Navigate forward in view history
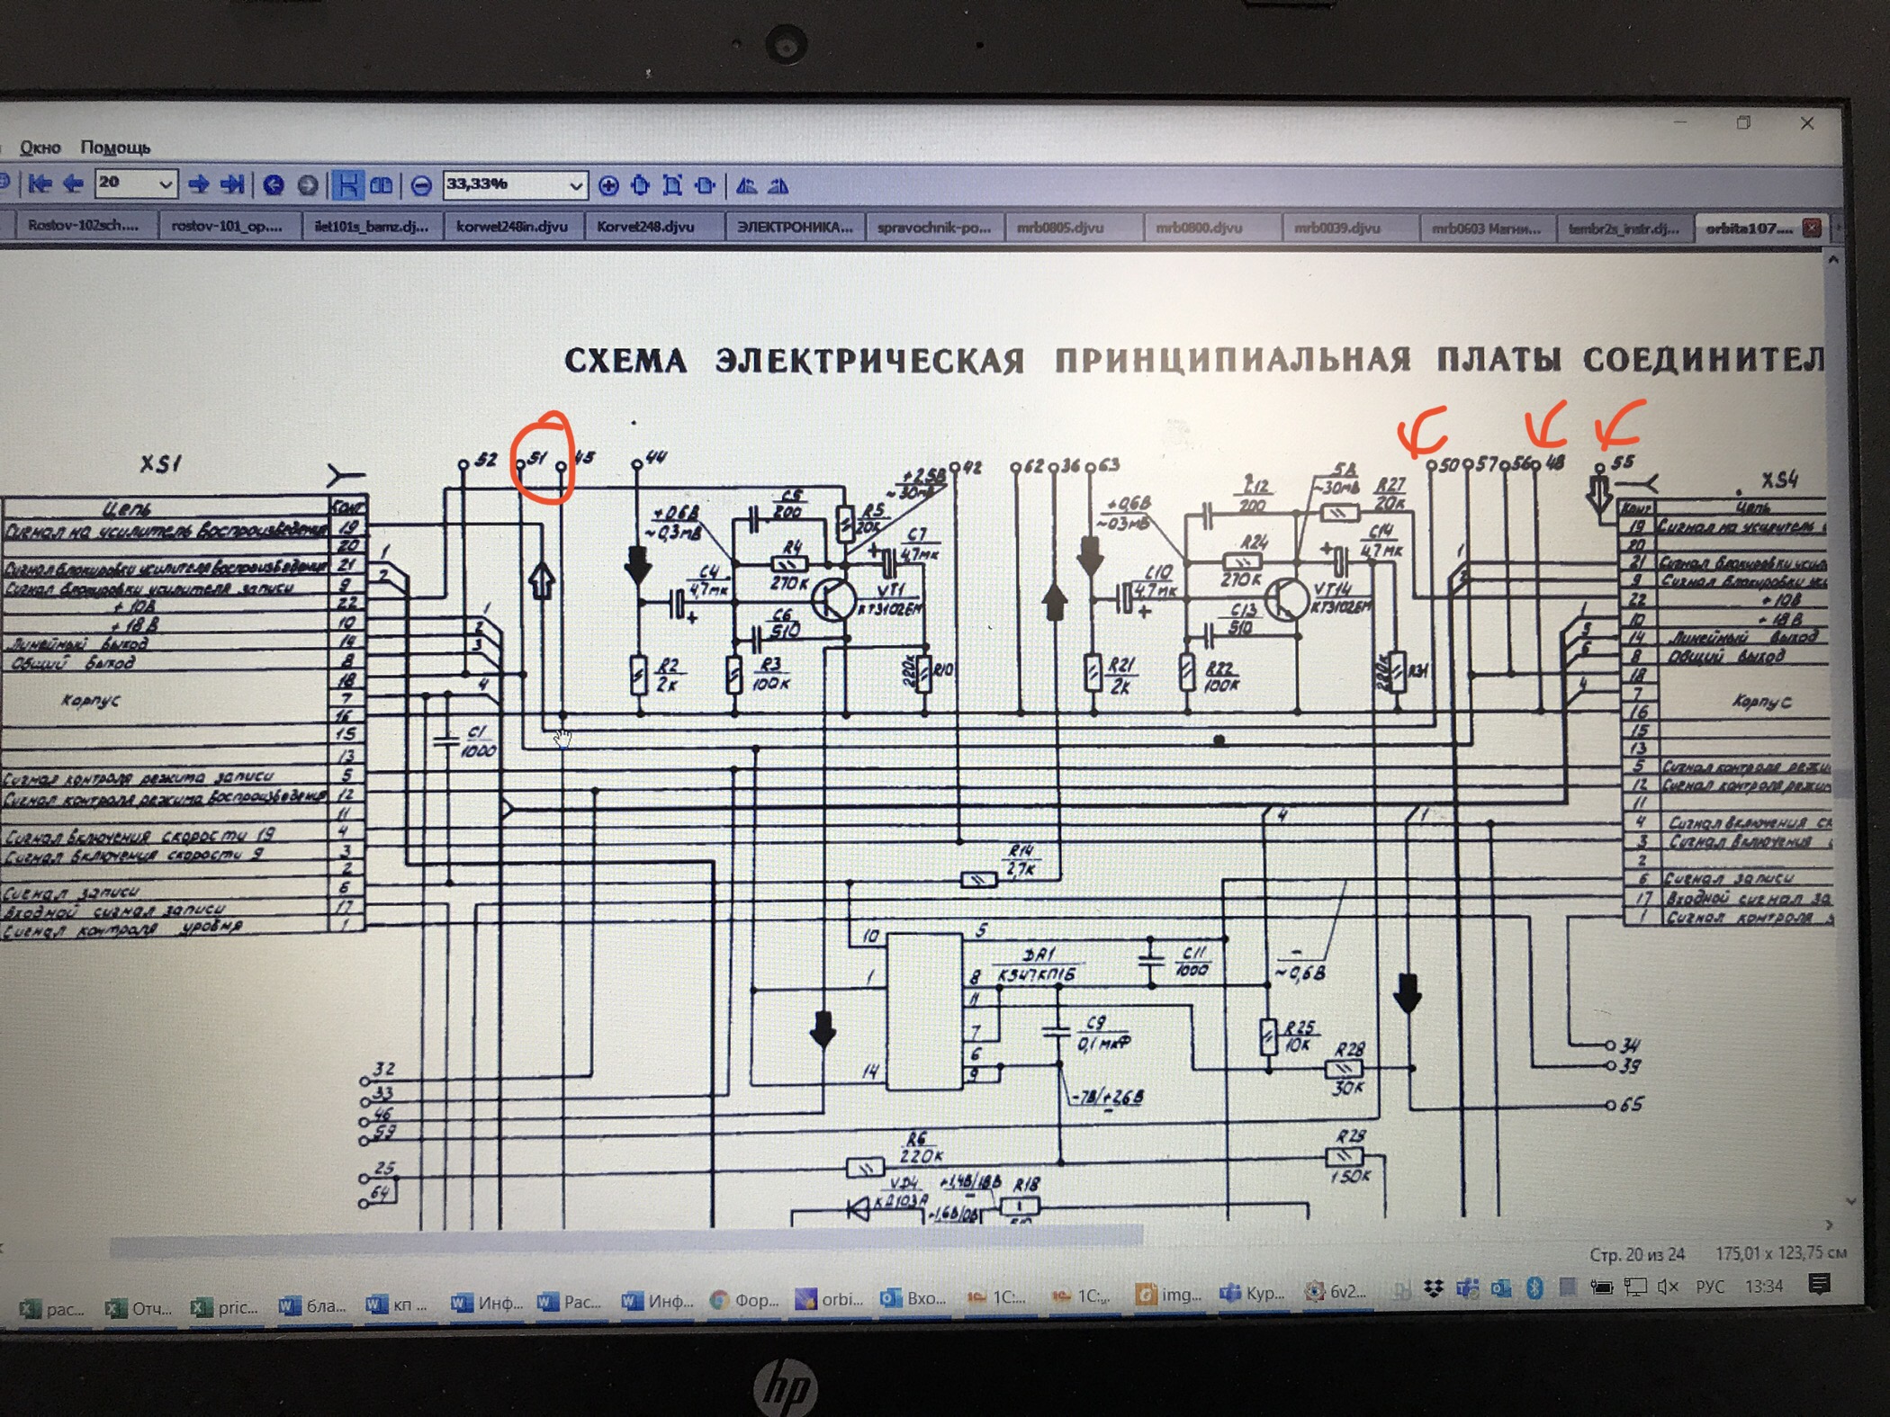This screenshot has height=1417, width=1890. tap(308, 185)
